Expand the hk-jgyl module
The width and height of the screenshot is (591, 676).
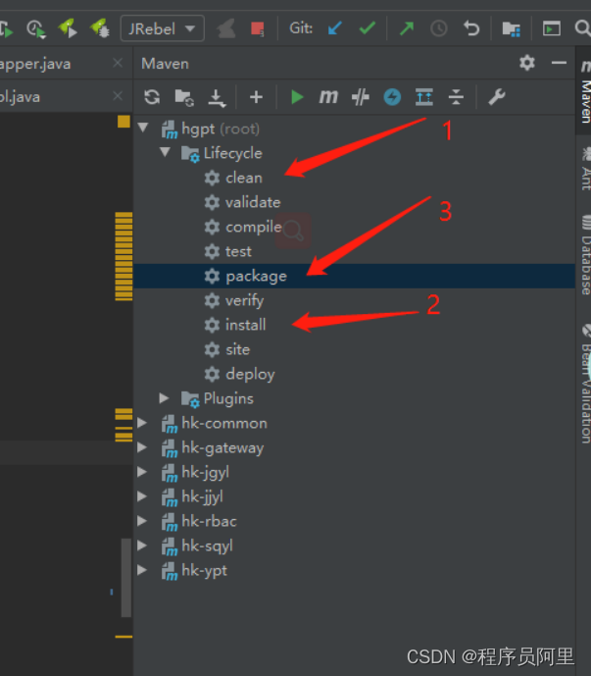click(x=142, y=472)
